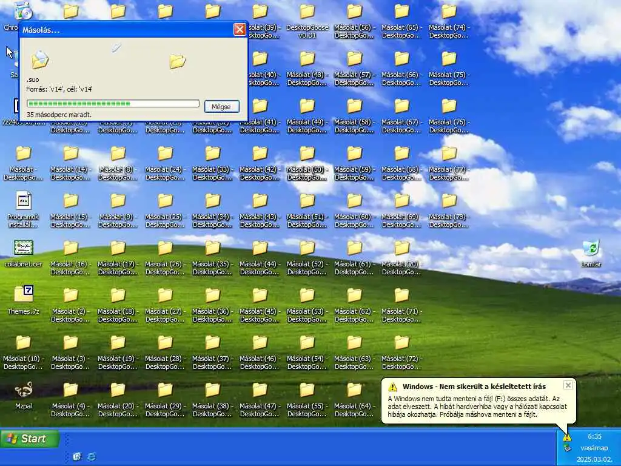The height and width of the screenshot is (466, 621).
Task: Select the Programok installál... shortcut icon
Action: tap(24, 210)
